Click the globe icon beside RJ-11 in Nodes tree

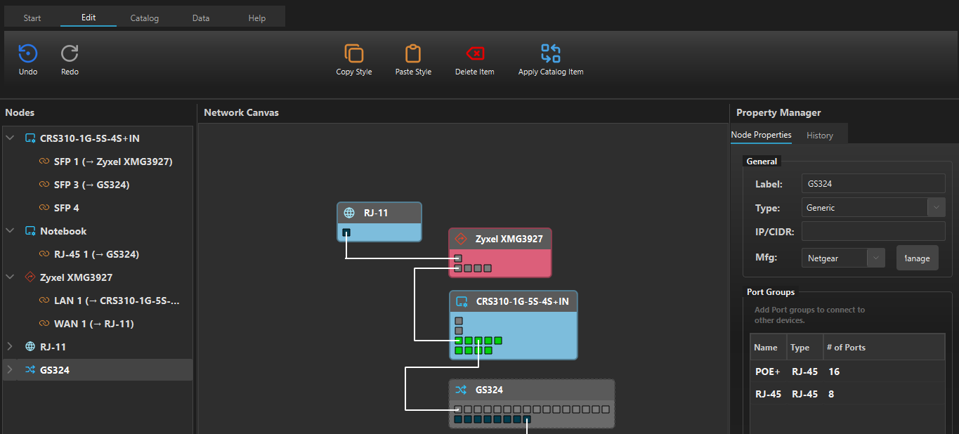(30, 347)
